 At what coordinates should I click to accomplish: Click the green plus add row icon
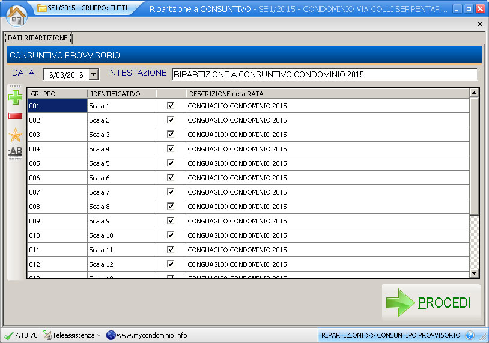point(15,97)
